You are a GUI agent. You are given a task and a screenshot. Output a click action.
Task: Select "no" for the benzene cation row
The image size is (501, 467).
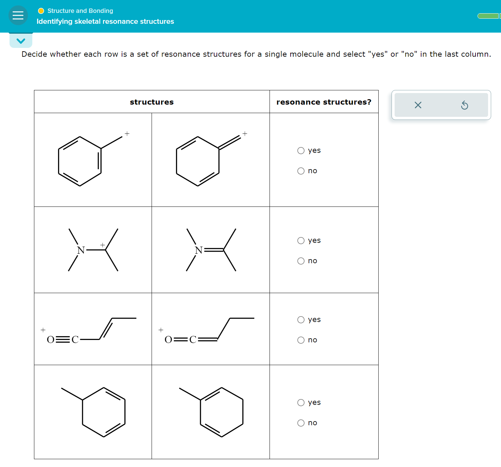tap(300, 171)
